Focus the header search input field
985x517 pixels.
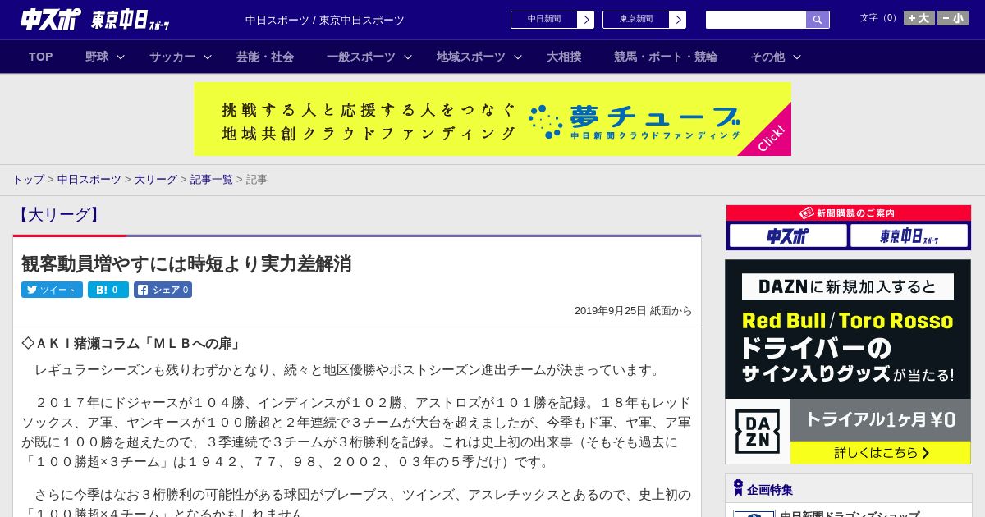pyautogui.click(x=756, y=20)
